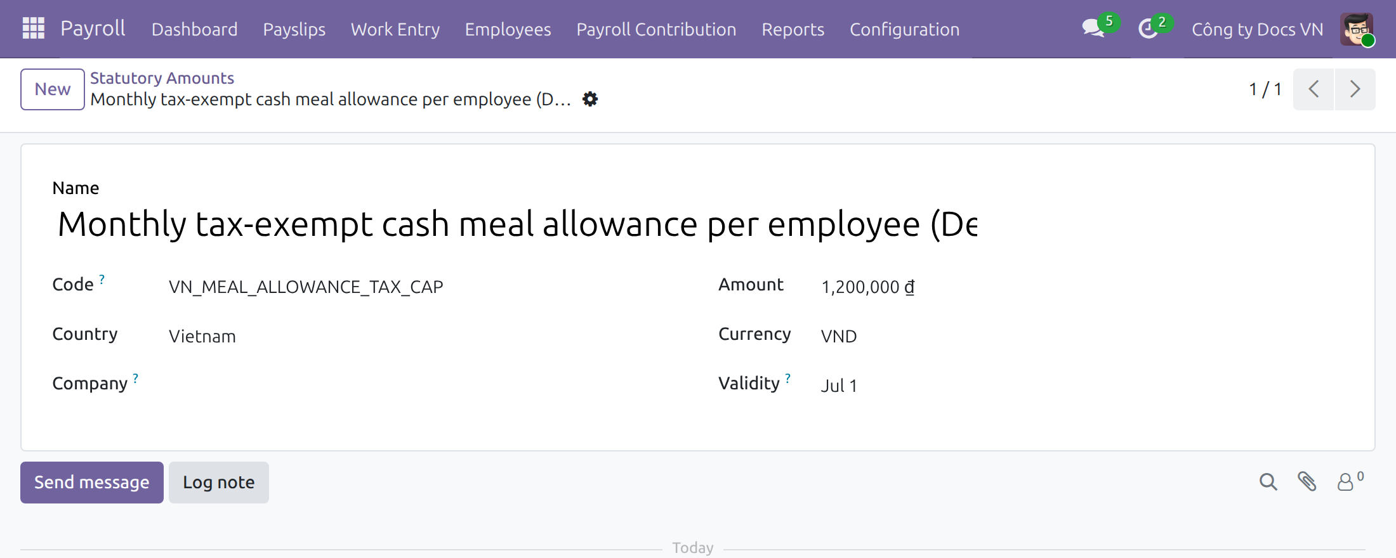Image resolution: width=1396 pixels, height=558 pixels.
Task: Open the user avatar menu
Action: [1356, 29]
